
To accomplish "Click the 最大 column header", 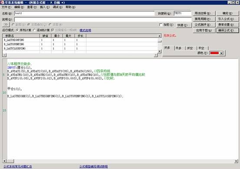I will (69, 36).
